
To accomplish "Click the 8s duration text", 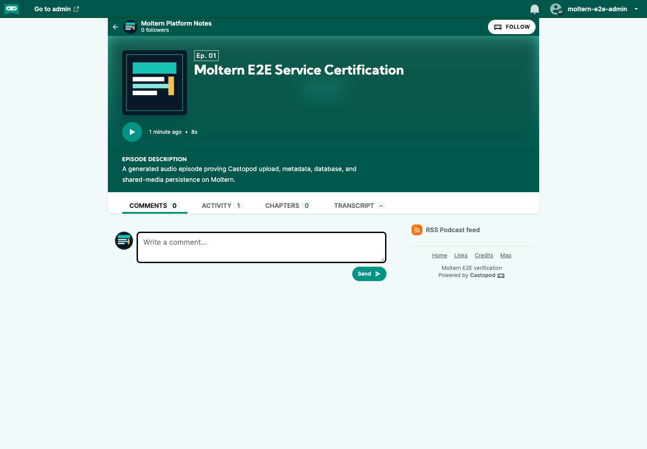I will tap(194, 132).
